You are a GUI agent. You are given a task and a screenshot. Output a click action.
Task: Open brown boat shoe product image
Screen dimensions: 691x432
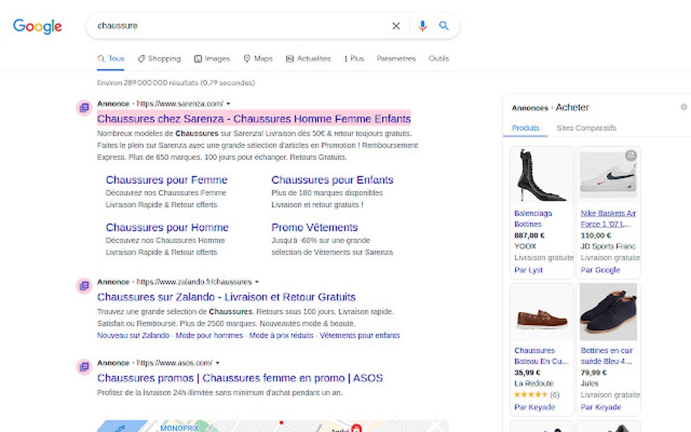point(541,312)
